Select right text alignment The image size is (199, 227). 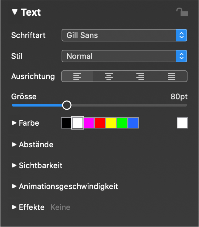tap(140, 76)
